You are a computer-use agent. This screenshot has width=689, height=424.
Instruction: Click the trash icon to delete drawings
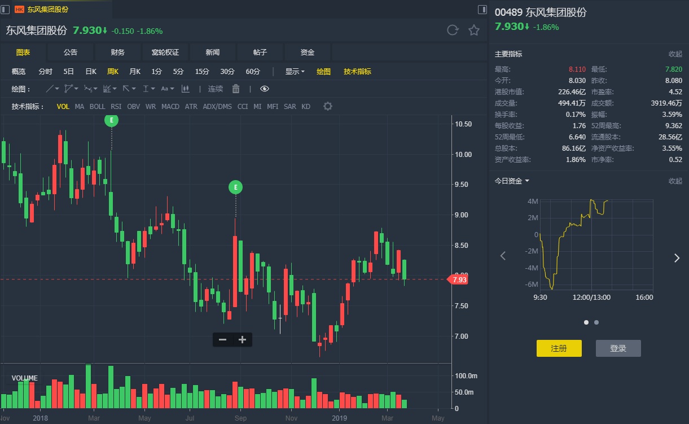pyautogui.click(x=236, y=89)
